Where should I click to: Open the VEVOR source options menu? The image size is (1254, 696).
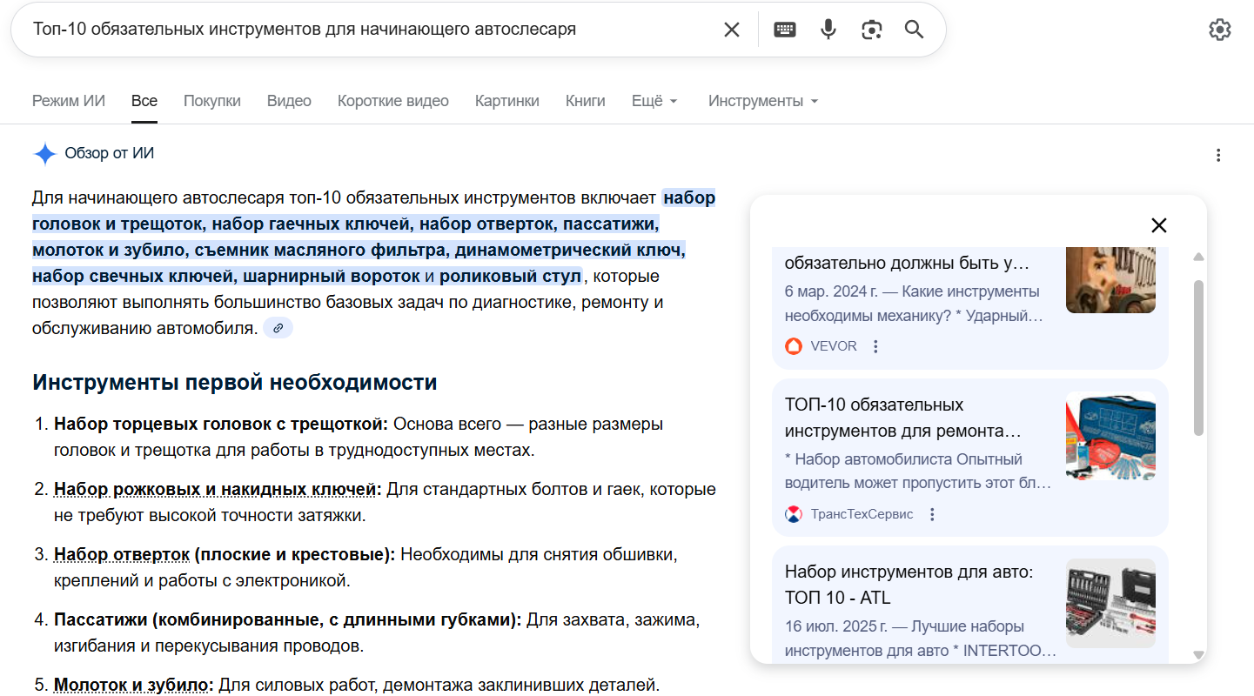[876, 346]
